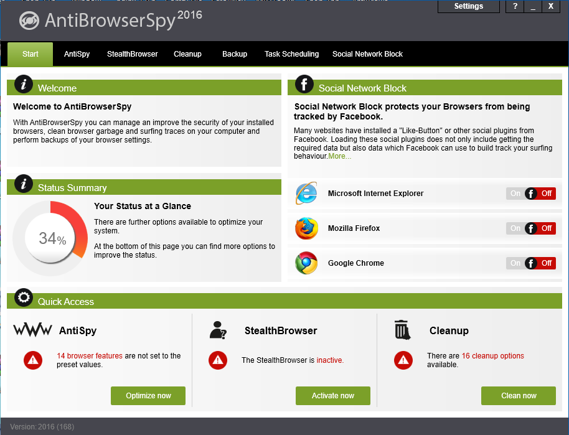Click the Welcome info icon

[24, 85]
